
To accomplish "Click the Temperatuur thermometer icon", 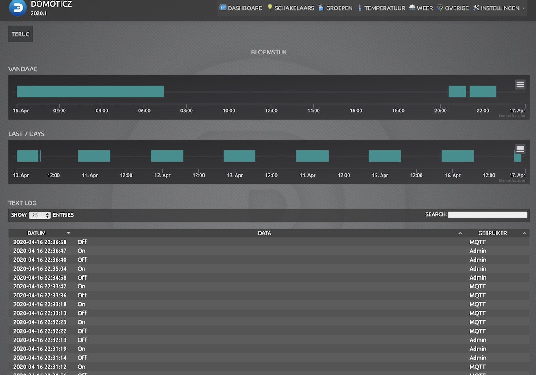I will tap(360, 8).
